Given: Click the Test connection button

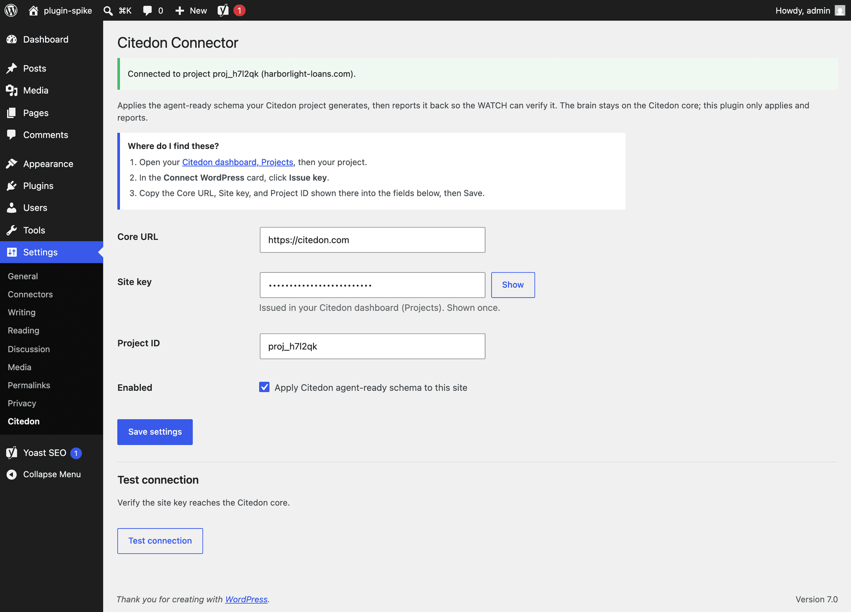Looking at the screenshot, I should coord(160,541).
